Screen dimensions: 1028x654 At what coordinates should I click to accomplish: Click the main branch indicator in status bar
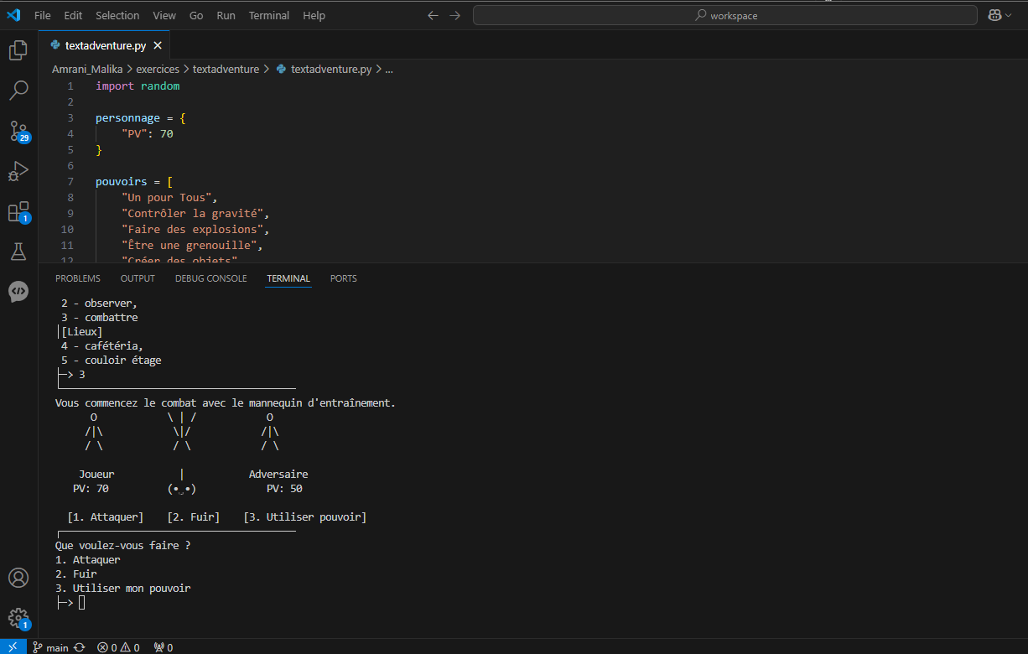(x=50, y=647)
